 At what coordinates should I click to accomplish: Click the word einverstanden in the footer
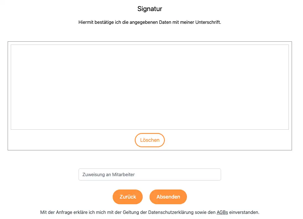coord(244,212)
